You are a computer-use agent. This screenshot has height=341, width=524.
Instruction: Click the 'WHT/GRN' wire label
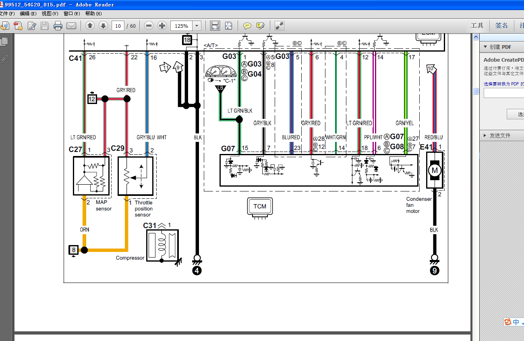coord(336,137)
